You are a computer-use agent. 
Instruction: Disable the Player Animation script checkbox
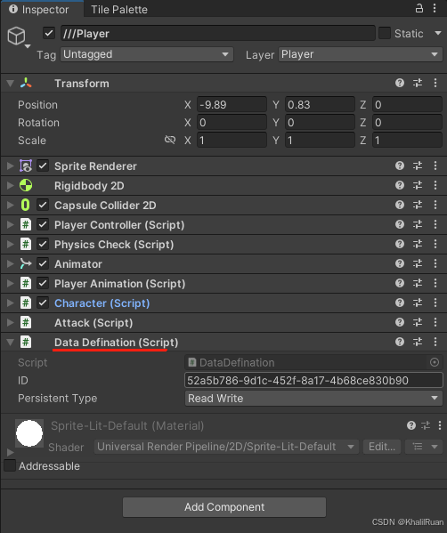(43, 284)
